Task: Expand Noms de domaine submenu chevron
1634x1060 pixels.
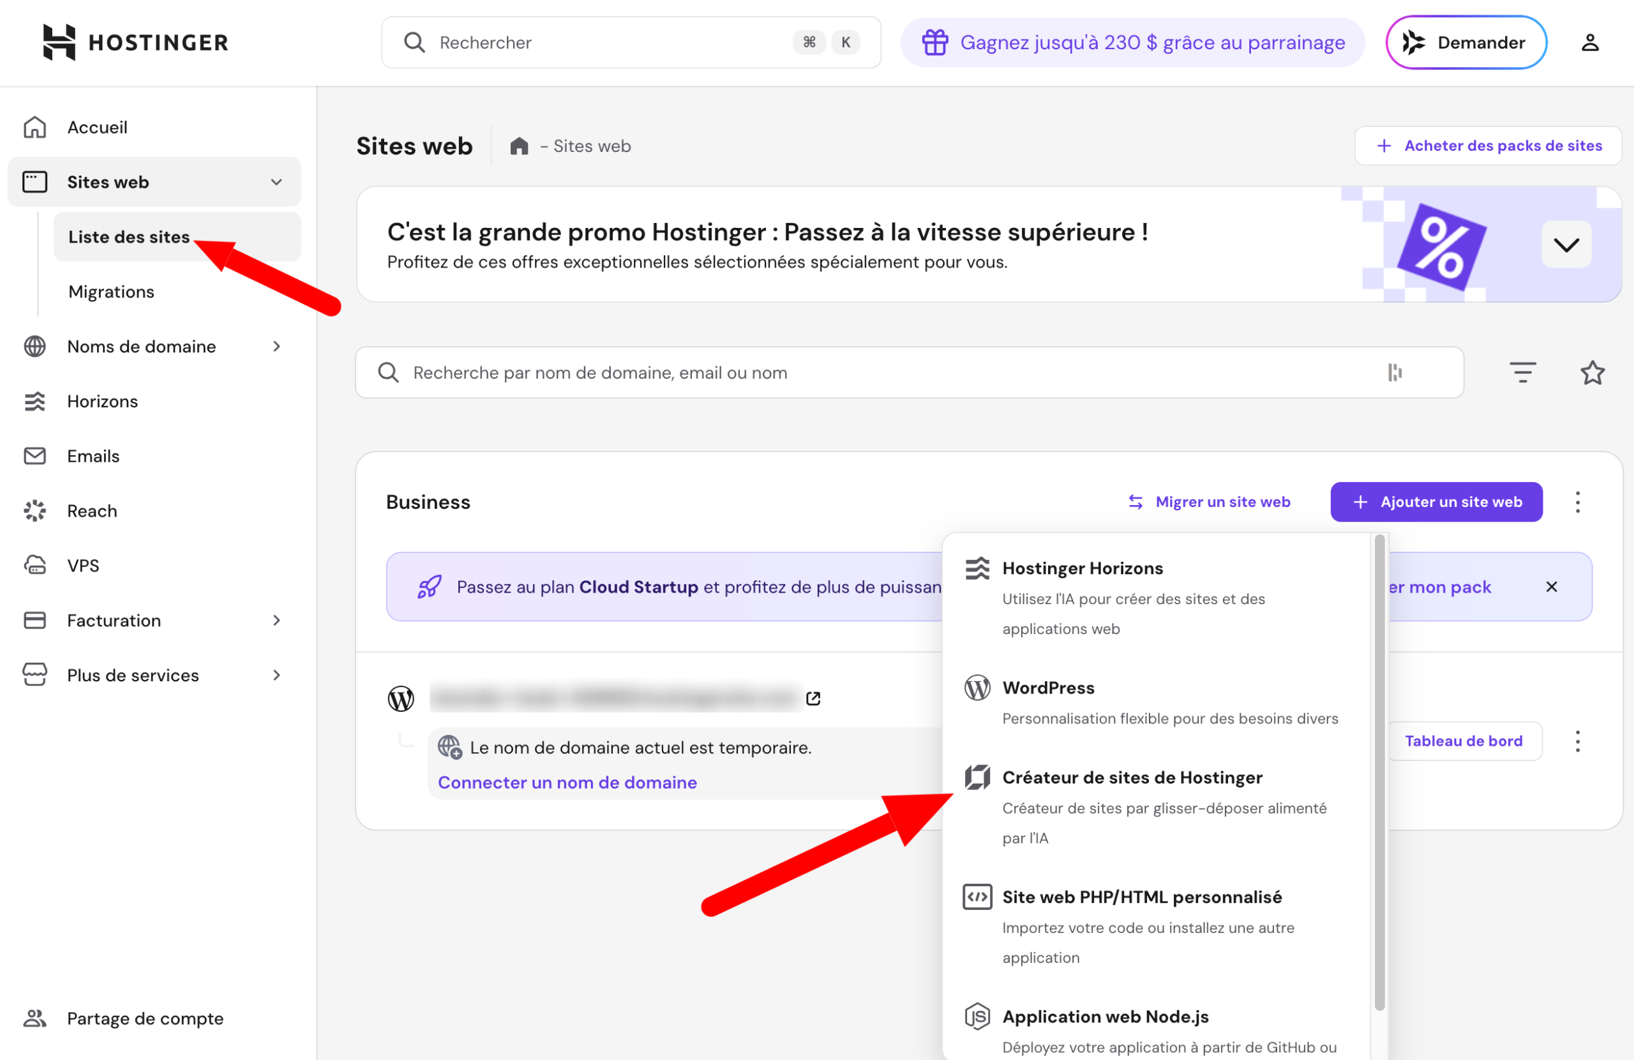Action: click(276, 346)
